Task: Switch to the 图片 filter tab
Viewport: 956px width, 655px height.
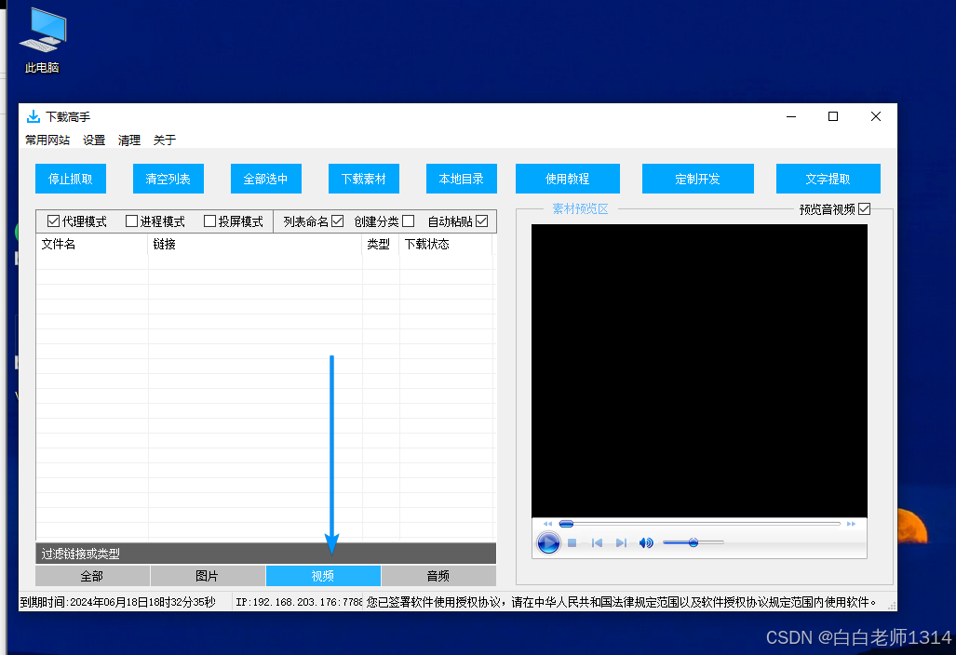Action: 208,576
